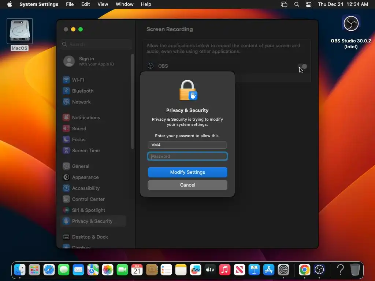The image size is (375, 281).
Task: Open Calendar from the Dock
Action: pyautogui.click(x=137, y=270)
